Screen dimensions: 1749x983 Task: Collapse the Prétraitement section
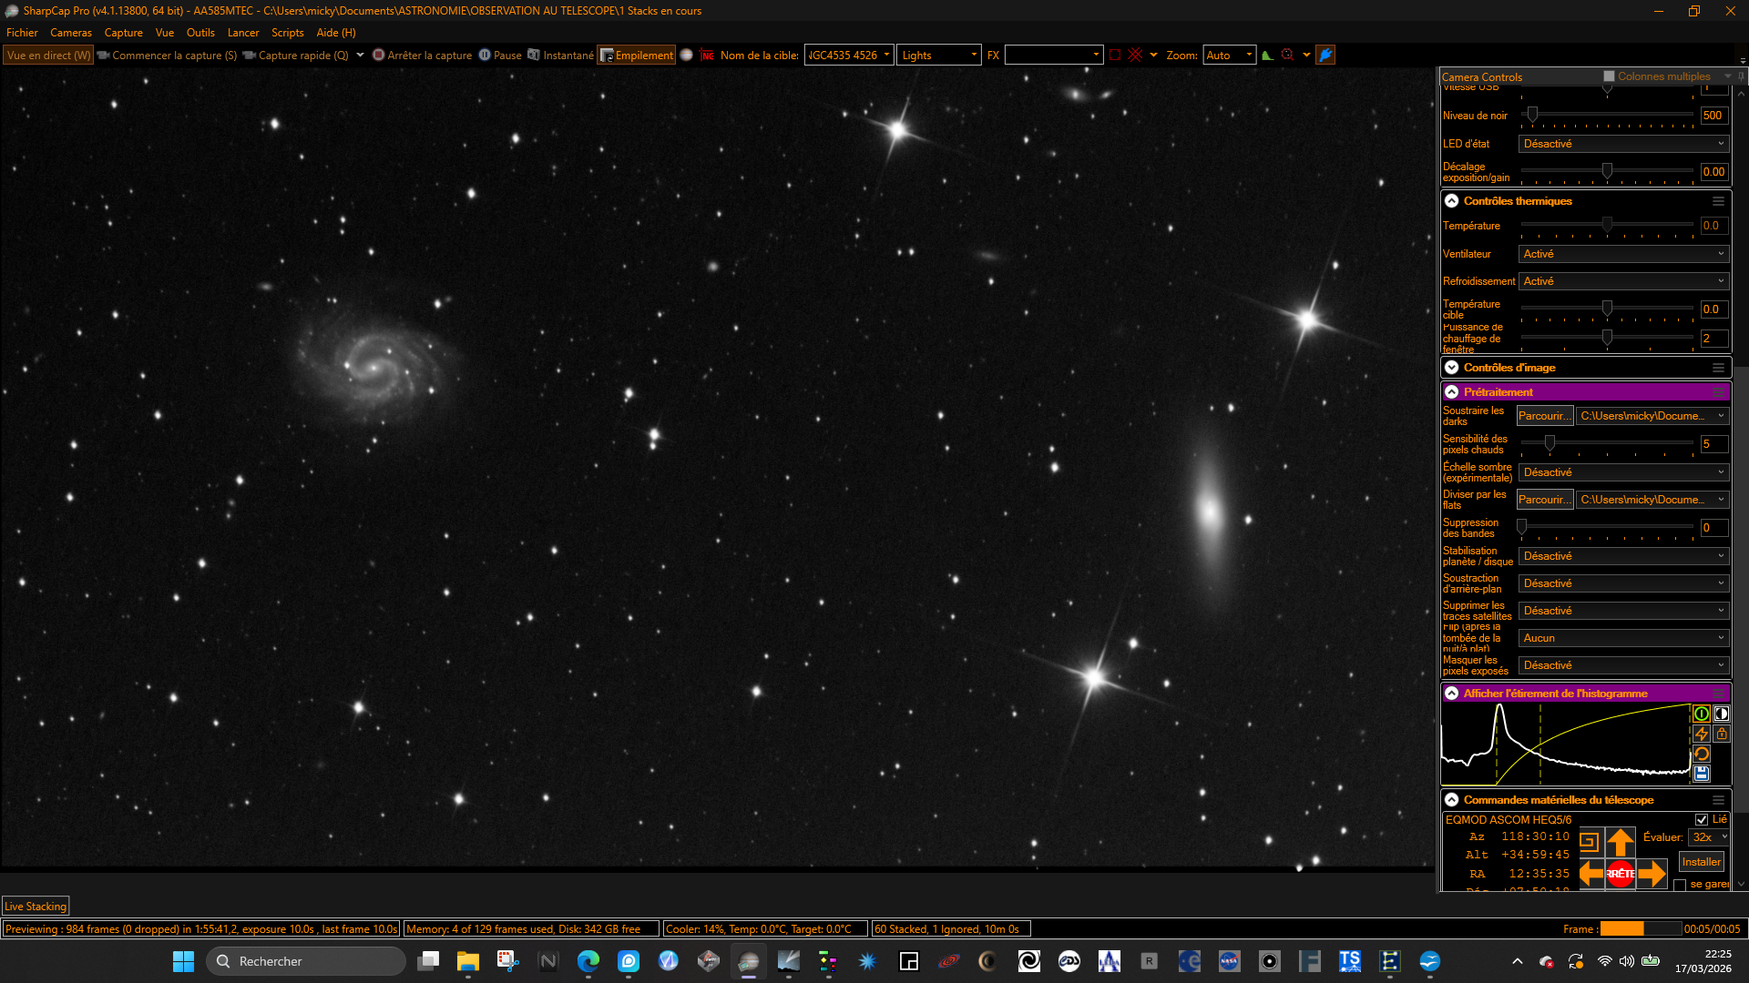point(1452,392)
